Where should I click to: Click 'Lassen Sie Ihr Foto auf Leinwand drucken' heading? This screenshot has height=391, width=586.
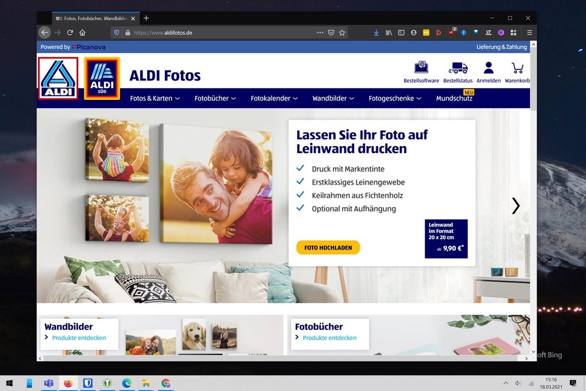[x=362, y=142]
